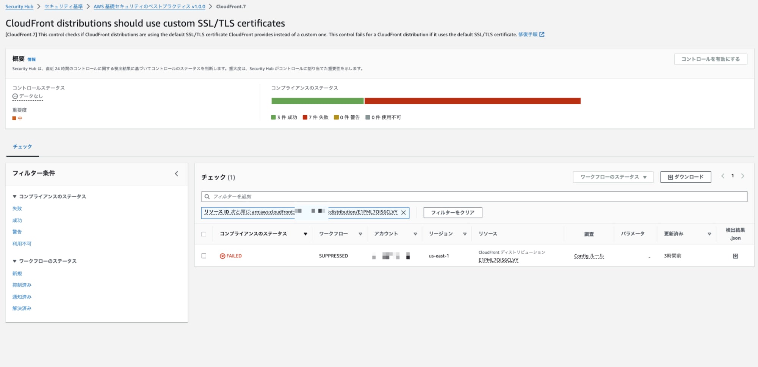
Task: Download the finding .json via row icon
Action: 735,256
